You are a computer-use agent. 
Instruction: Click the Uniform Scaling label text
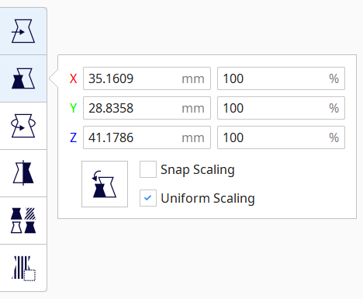click(208, 199)
